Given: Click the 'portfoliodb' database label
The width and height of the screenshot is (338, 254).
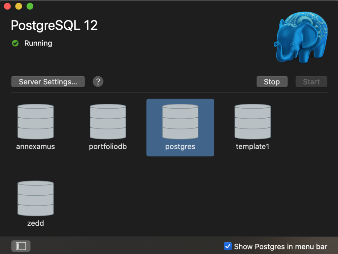Looking at the screenshot, I should (x=108, y=147).
